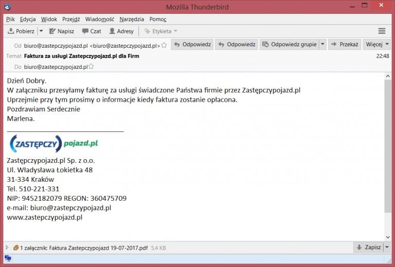The image size is (395, 267).
Task: Click the Zastępczypojazd.pl Sp. z o.o. line
Action: 51,160
